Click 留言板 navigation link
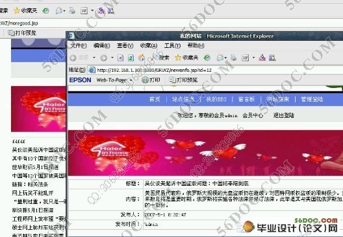343x237 pixels. (247, 100)
